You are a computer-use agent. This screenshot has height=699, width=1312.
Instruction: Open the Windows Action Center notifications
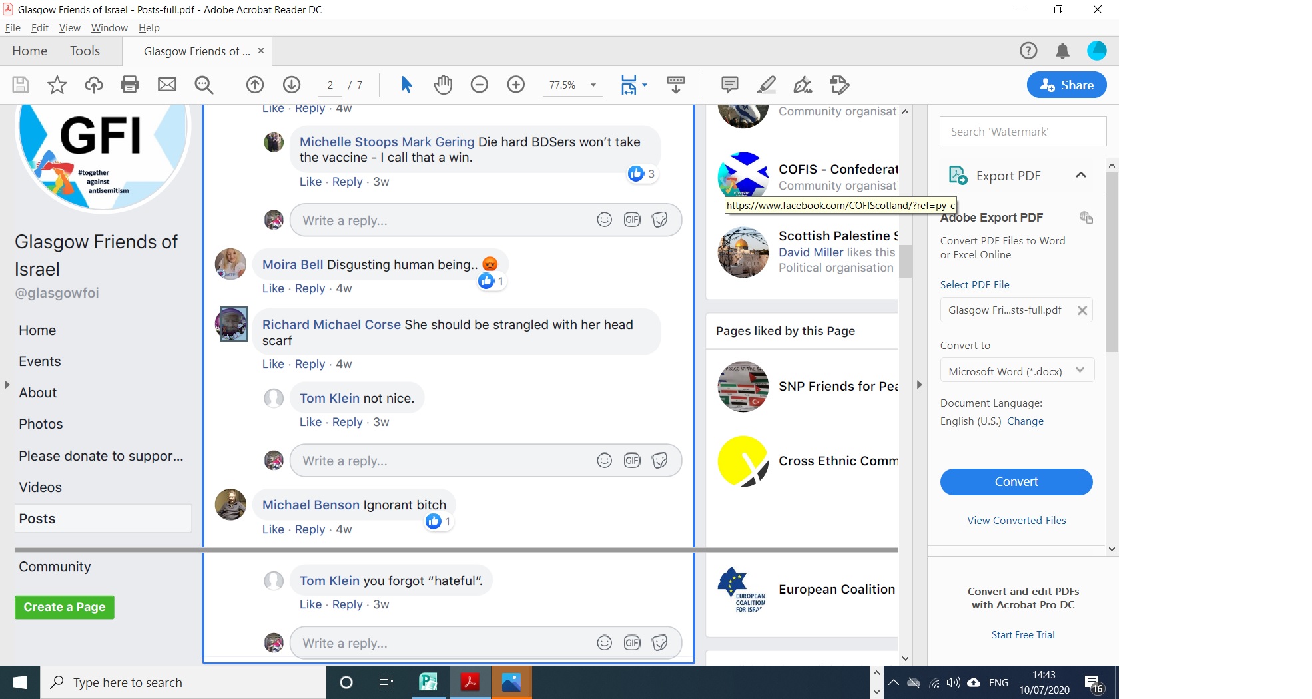point(1094,682)
